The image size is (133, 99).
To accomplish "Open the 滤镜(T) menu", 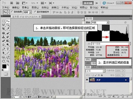I will click(x=55, y=8).
